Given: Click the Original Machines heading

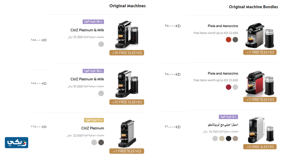Looking at the screenshot, I should [x=127, y=6].
